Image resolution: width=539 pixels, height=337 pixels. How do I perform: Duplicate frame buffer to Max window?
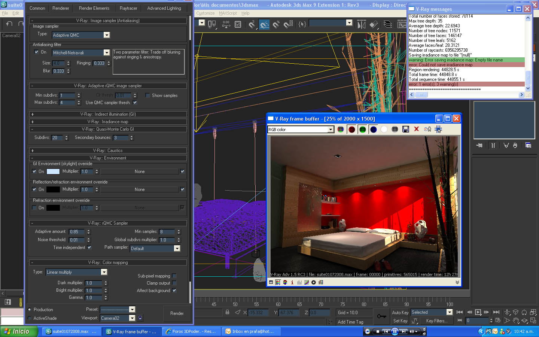click(x=427, y=129)
